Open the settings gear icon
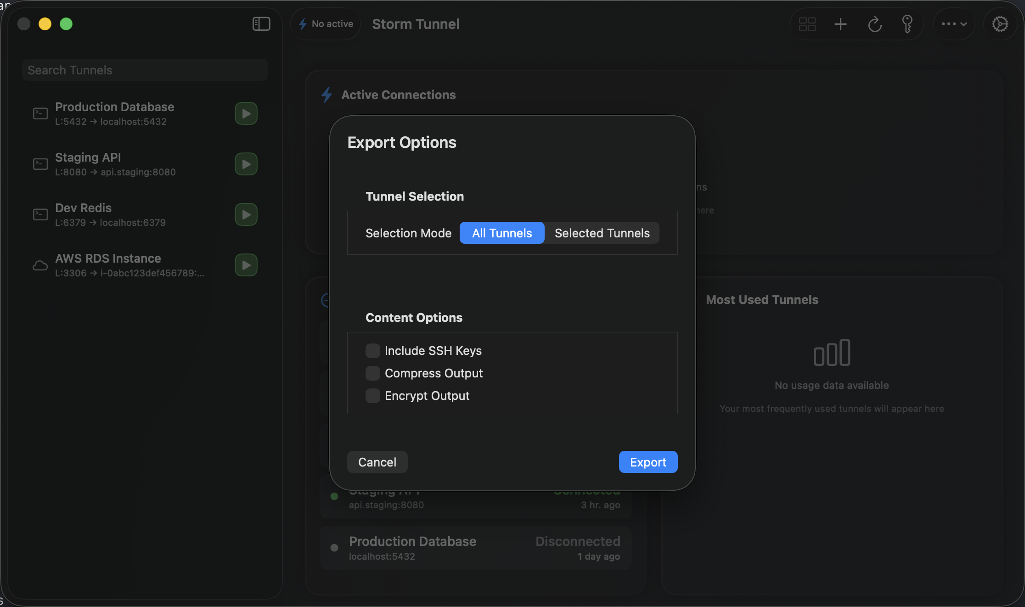The width and height of the screenshot is (1025, 607). pos(1000,24)
